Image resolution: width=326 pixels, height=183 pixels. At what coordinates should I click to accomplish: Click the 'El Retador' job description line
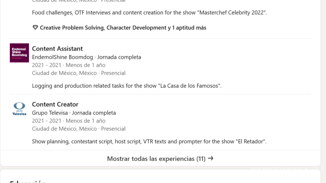coord(149,141)
